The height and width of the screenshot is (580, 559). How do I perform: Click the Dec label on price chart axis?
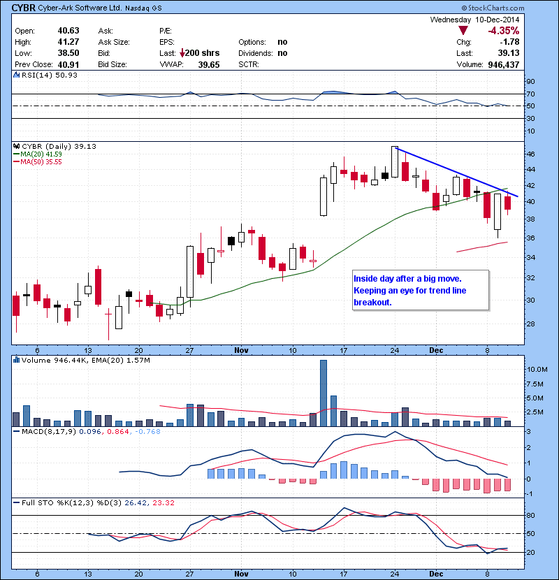point(436,350)
